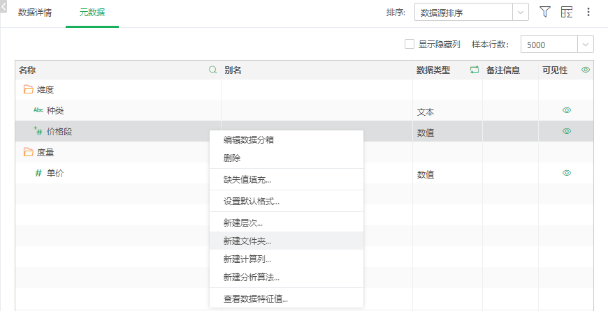Click the 数值 data type of 价格段
Screen dimensions: 608x311
click(426, 133)
